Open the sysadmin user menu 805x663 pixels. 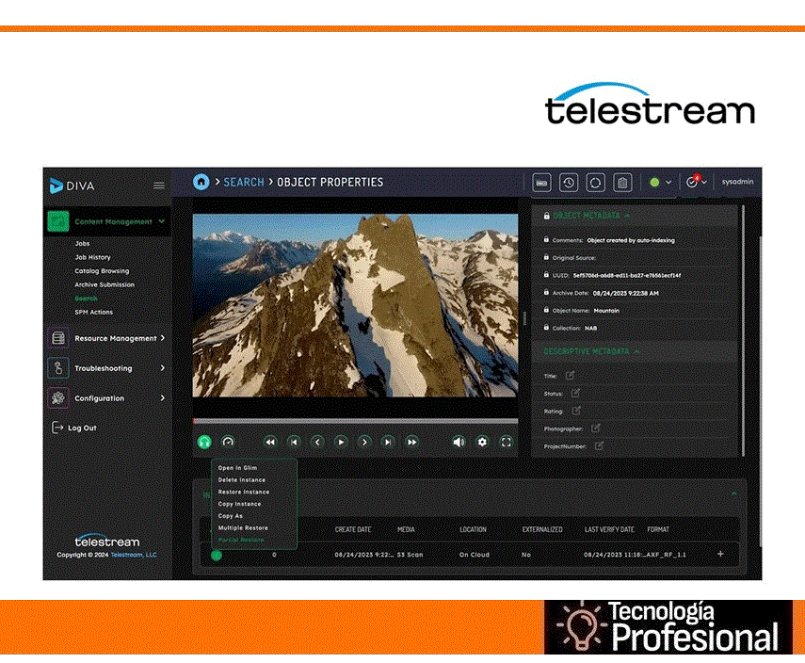(x=737, y=182)
